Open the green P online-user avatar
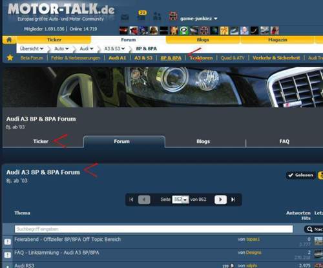The width and height of the screenshot is (323, 268). pos(183,30)
